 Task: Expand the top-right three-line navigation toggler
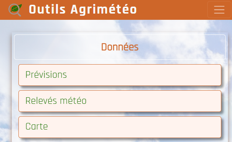coord(219,10)
